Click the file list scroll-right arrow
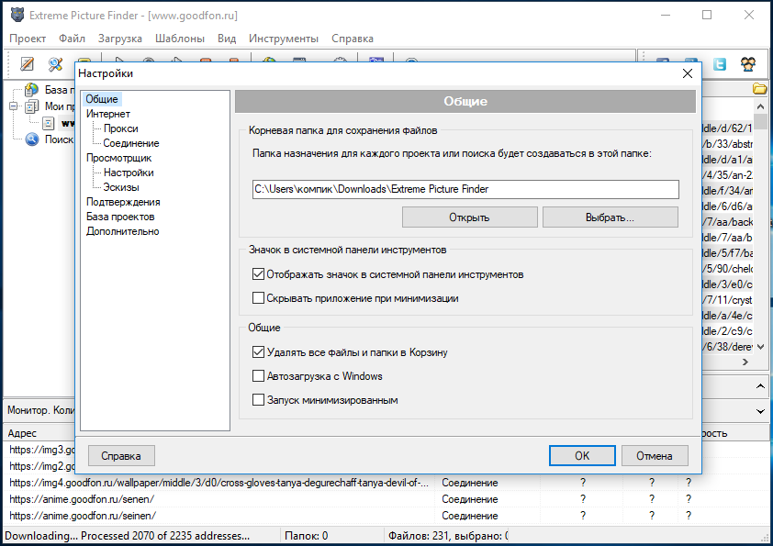The image size is (773, 546). tap(745, 362)
